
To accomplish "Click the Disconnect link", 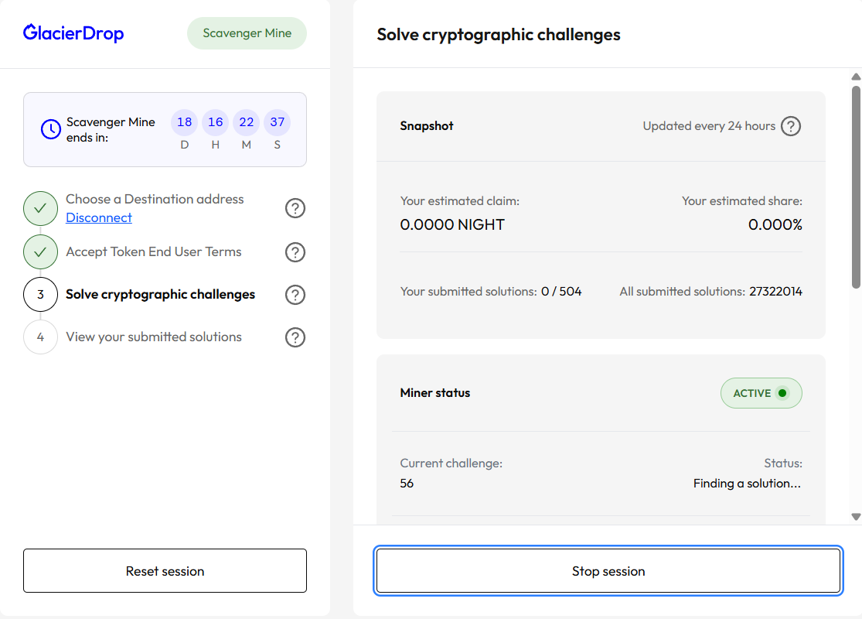I will click(x=99, y=218).
